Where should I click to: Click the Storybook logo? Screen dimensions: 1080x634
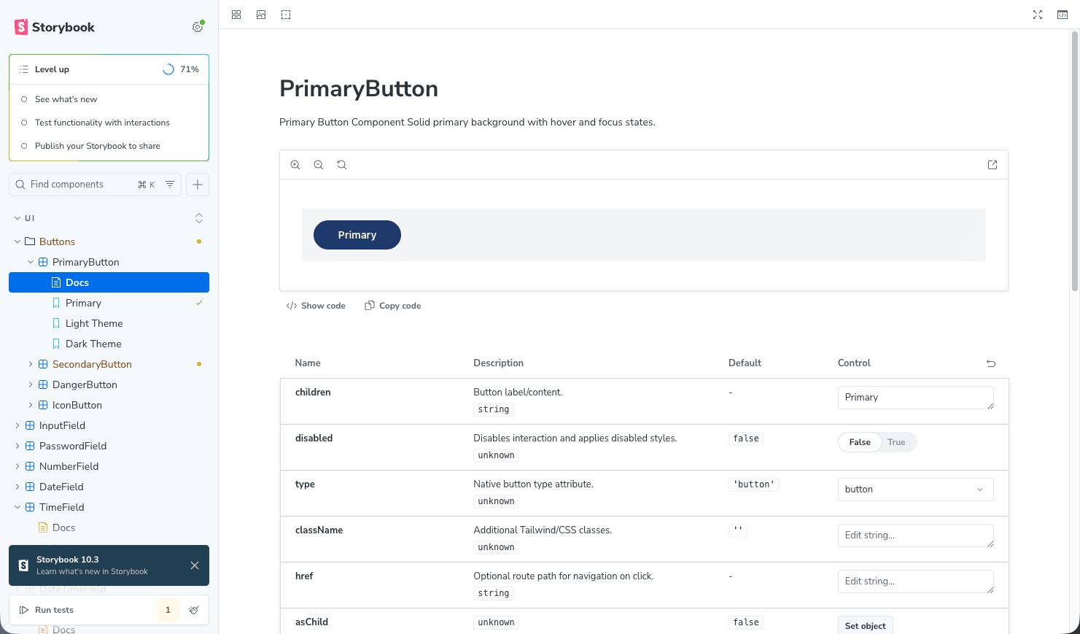(55, 27)
